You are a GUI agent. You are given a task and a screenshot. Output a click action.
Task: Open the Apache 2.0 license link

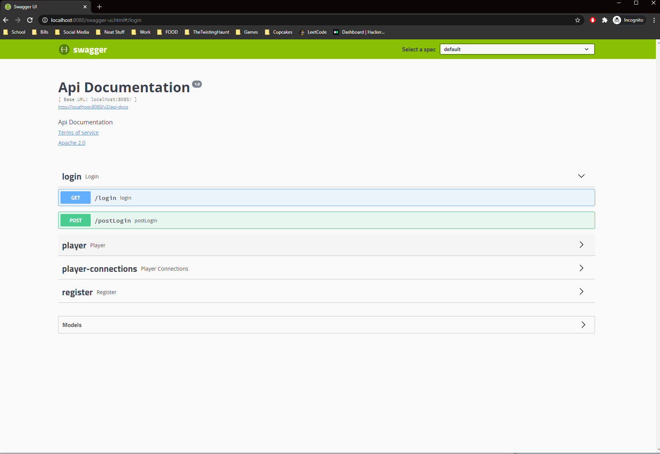tap(72, 143)
